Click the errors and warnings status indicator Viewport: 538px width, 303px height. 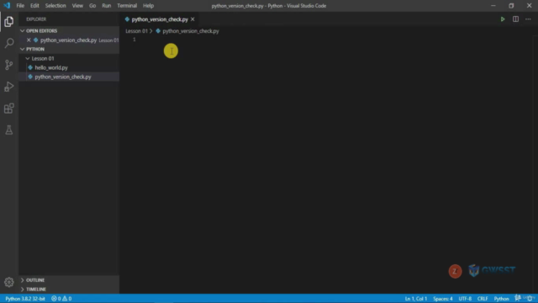coord(61,299)
